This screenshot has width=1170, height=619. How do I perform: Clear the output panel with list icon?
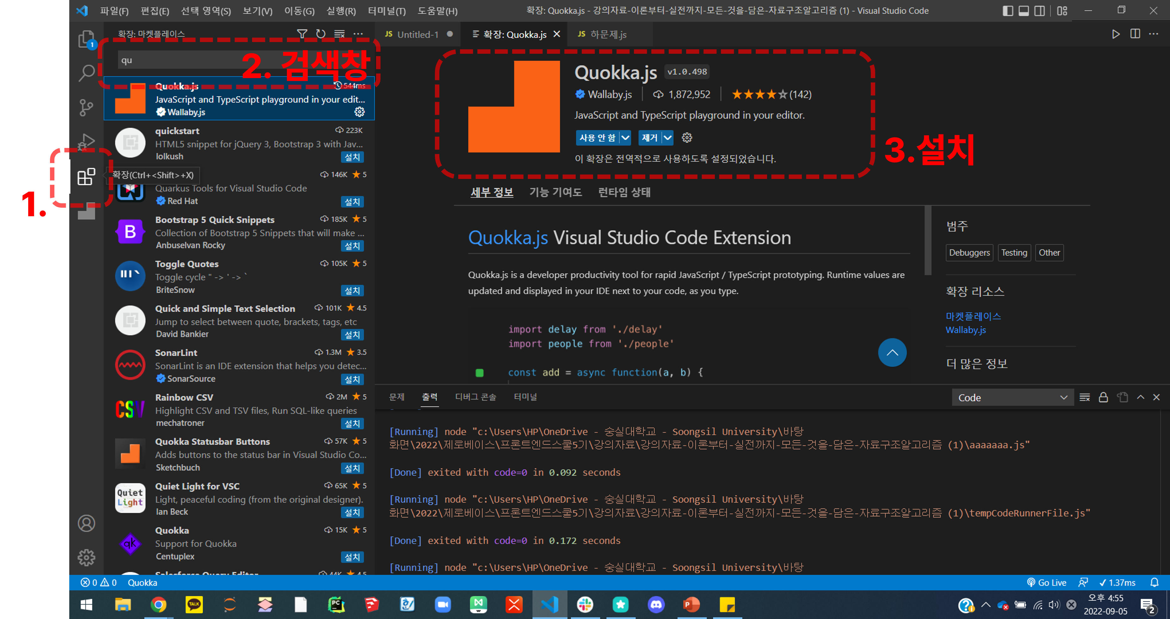click(1084, 397)
